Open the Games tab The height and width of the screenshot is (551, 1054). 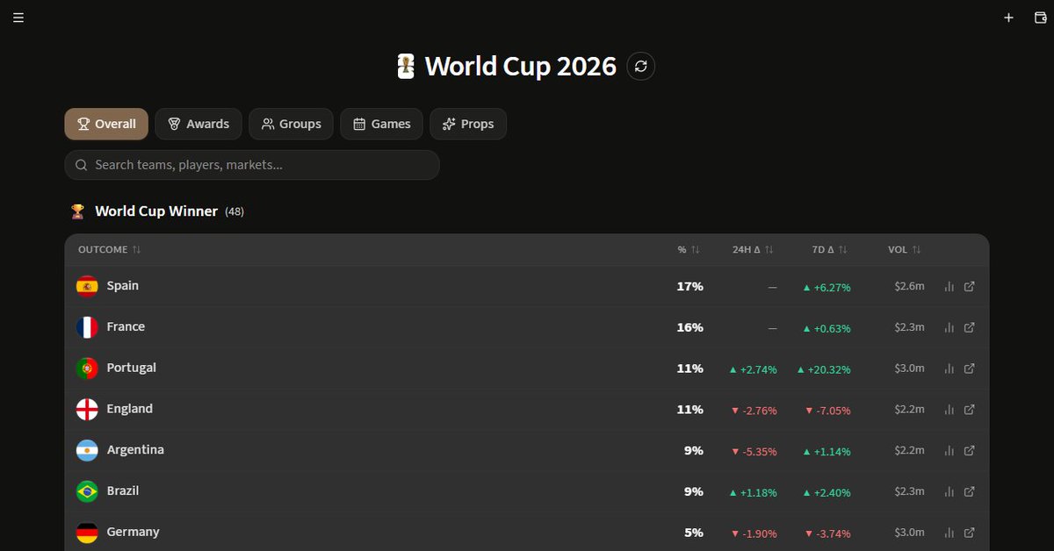(x=381, y=124)
